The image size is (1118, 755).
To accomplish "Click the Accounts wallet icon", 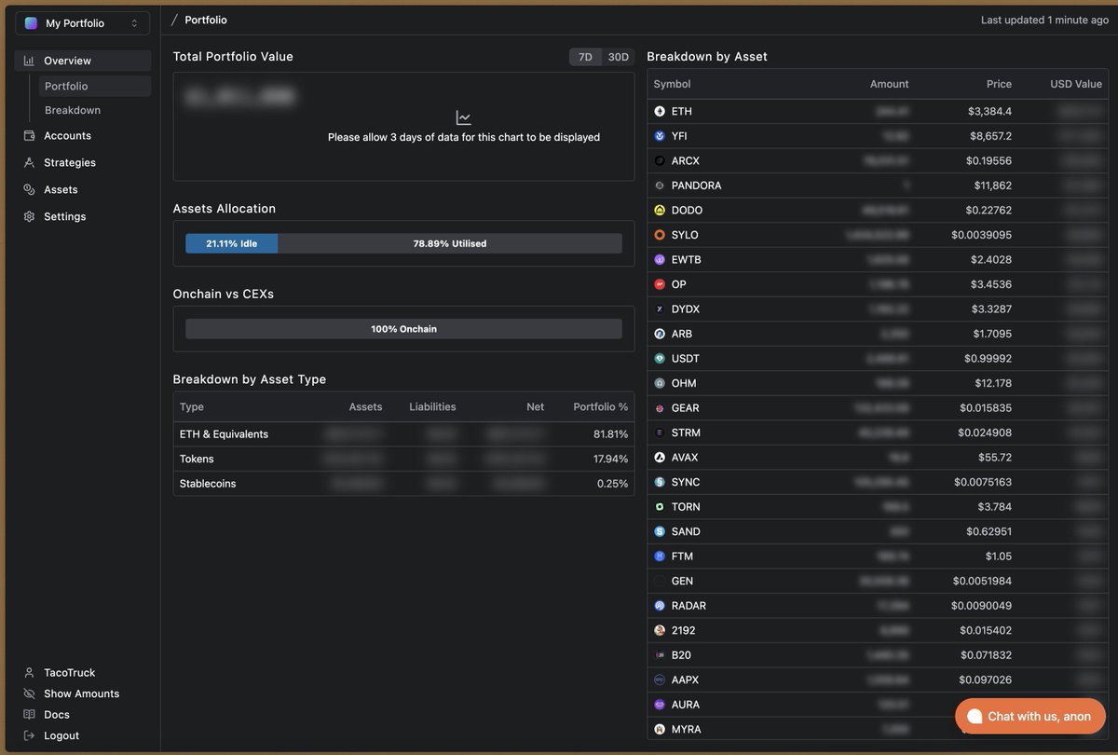I will [x=29, y=135].
